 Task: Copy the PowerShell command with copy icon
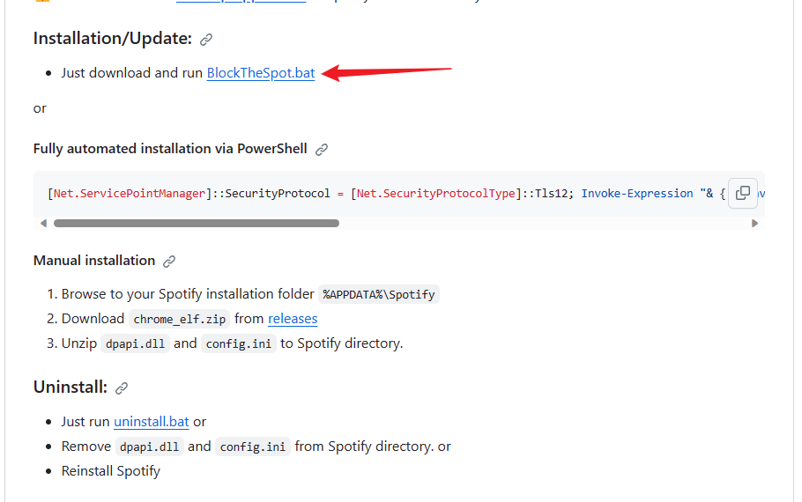pyautogui.click(x=742, y=193)
